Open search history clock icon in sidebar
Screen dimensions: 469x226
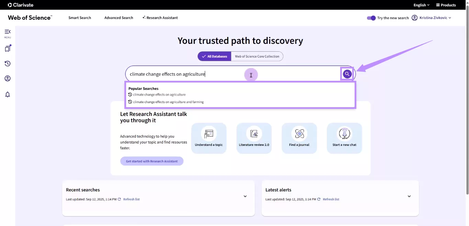pos(8,64)
